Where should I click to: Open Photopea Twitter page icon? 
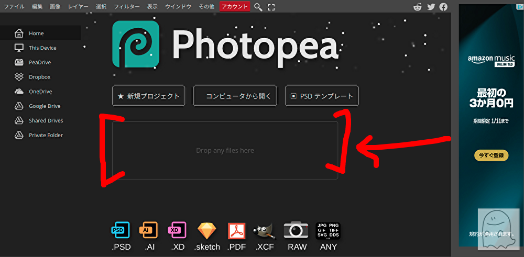point(431,7)
